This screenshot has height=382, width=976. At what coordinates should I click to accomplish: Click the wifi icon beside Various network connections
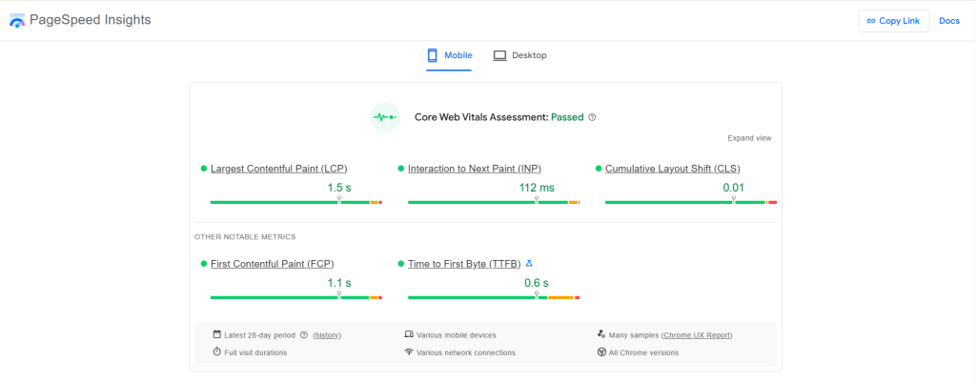pyautogui.click(x=409, y=352)
